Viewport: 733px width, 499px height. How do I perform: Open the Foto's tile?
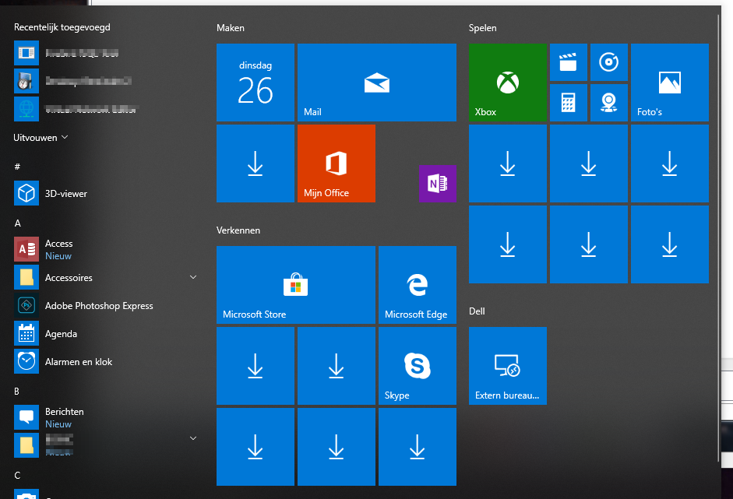[670, 83]
